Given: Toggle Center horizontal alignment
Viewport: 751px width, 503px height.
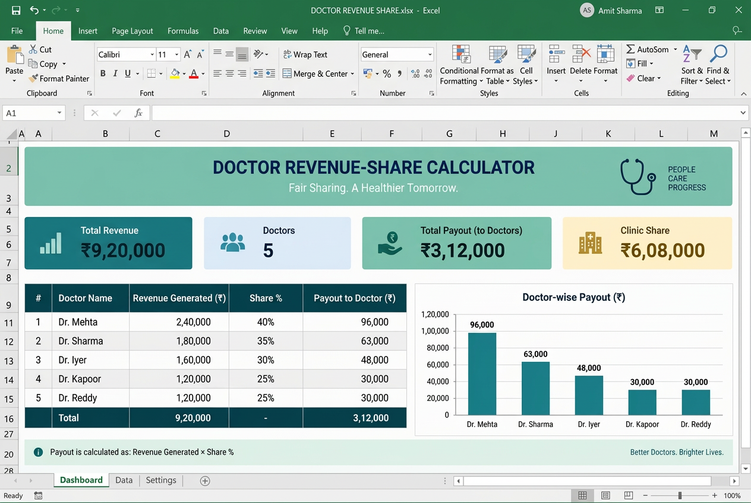Looking at the screenshot, I should pyautogui.click(x=229, y=74).
